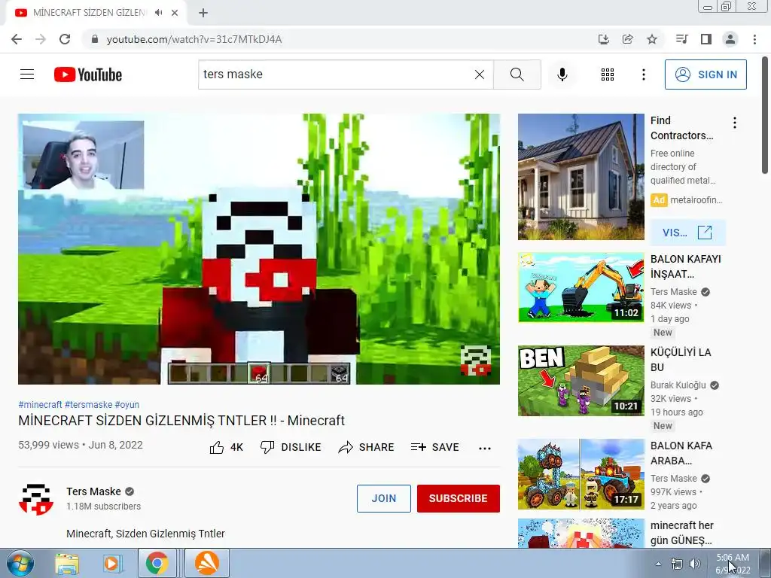Open 'minecraft her gün GÜNEŞ' video title
Viewport: 771px width, 578px height.
pos(681,533)
